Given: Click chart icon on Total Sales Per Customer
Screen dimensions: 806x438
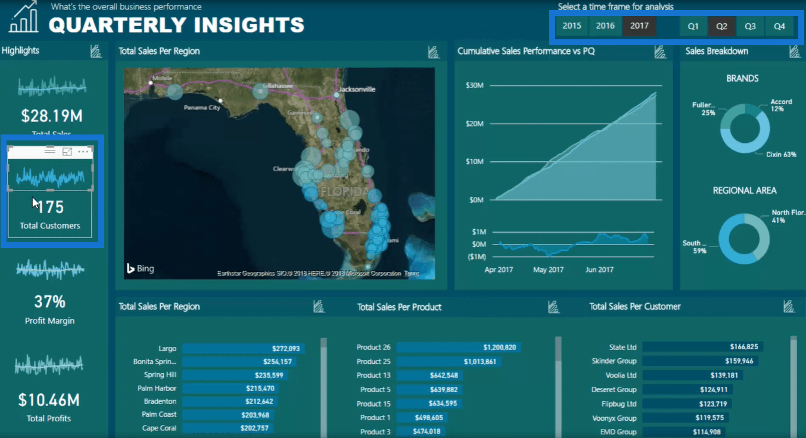Looking at the screenshot, I should pos(789,306).
